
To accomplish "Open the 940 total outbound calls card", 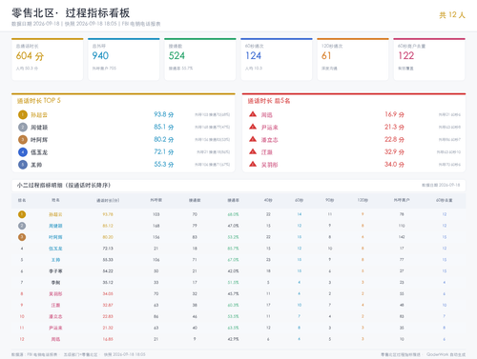I will [x=124, y=59].
